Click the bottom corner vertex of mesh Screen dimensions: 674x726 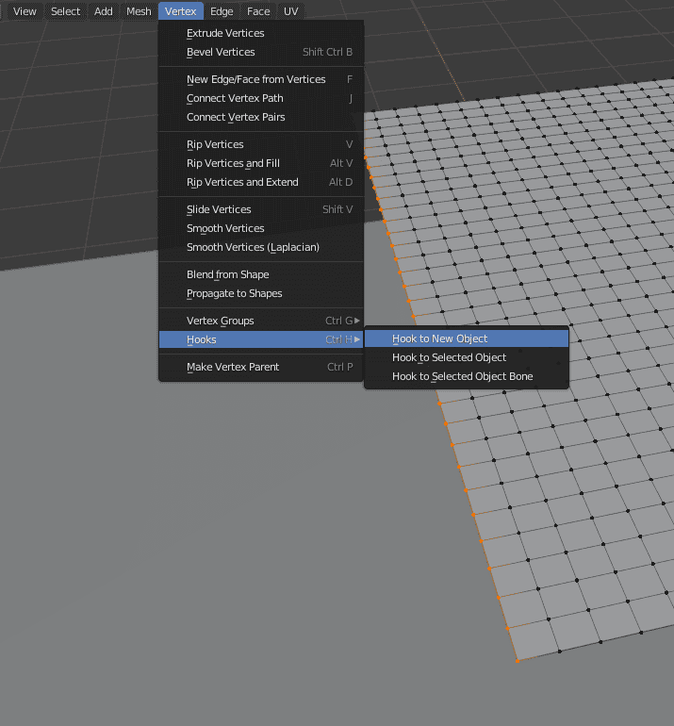tap(518, 661)
